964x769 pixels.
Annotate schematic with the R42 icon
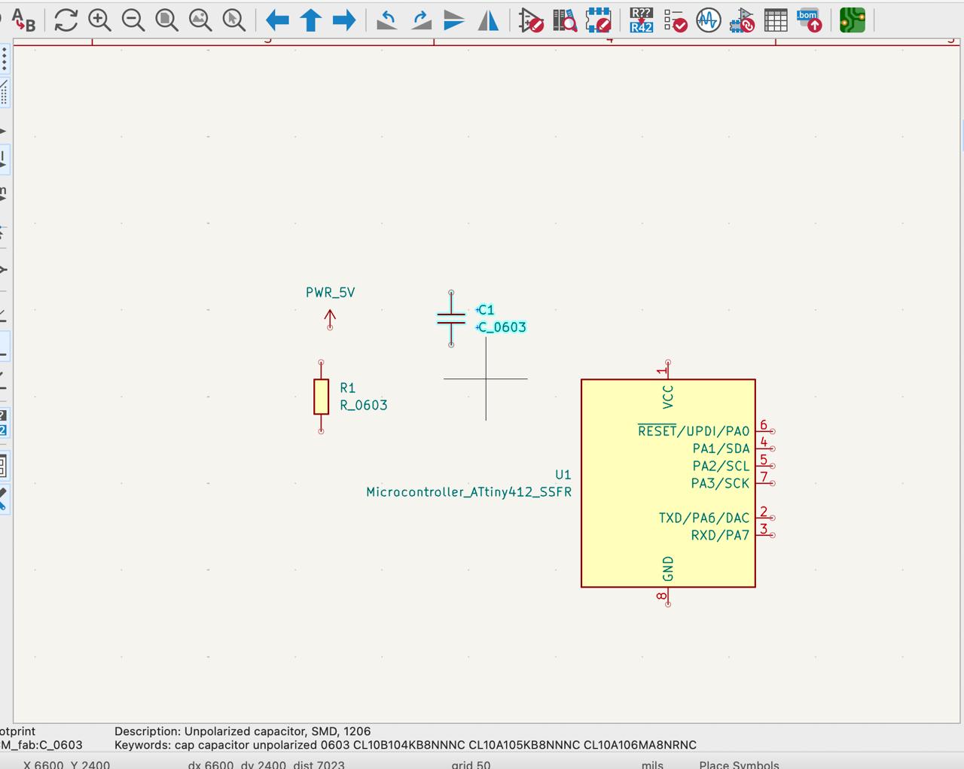(641, 20)
